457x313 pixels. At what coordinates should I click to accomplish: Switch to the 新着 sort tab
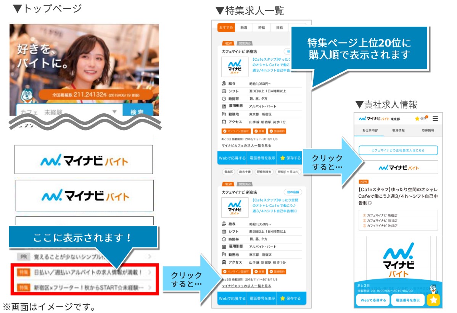pyautogui.click(x=244, y=27)
